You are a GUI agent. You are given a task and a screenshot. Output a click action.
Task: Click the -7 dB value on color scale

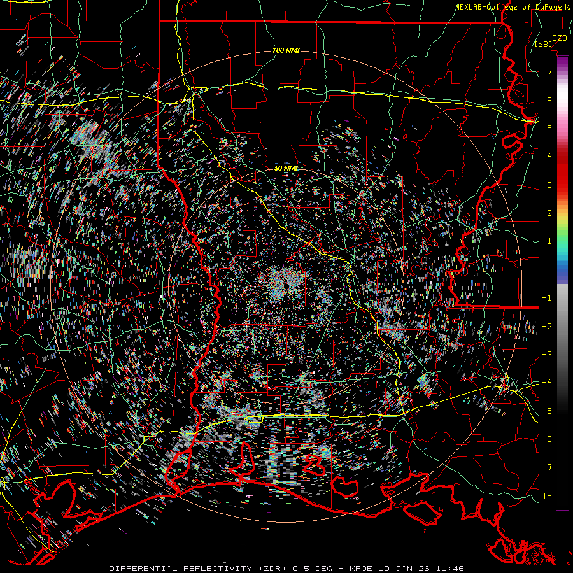coord(547,467)
